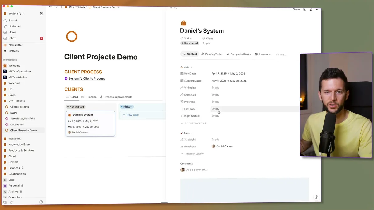374x210 pixels.
Task: Open the comments icon at the top right
Action: point(304,9)
